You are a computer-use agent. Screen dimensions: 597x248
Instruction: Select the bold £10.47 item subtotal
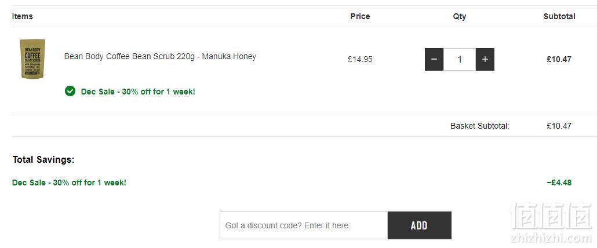[x=559, y=59]
